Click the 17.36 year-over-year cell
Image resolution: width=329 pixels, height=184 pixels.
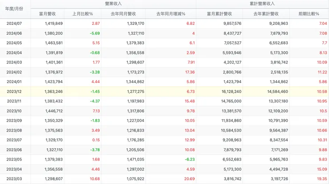tap(190, 72)
